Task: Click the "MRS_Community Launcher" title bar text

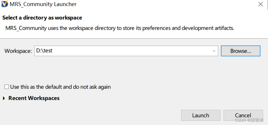Action: pos(43,4)
